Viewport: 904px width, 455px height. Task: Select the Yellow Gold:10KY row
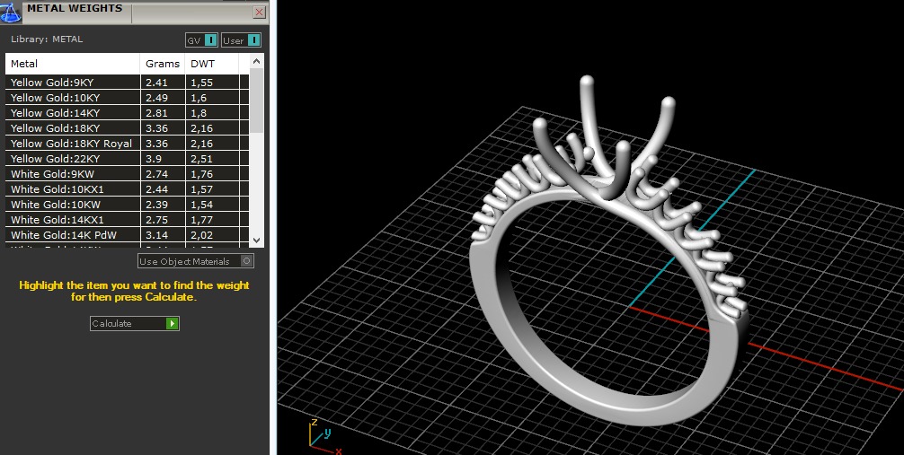[x=128, y=97]
